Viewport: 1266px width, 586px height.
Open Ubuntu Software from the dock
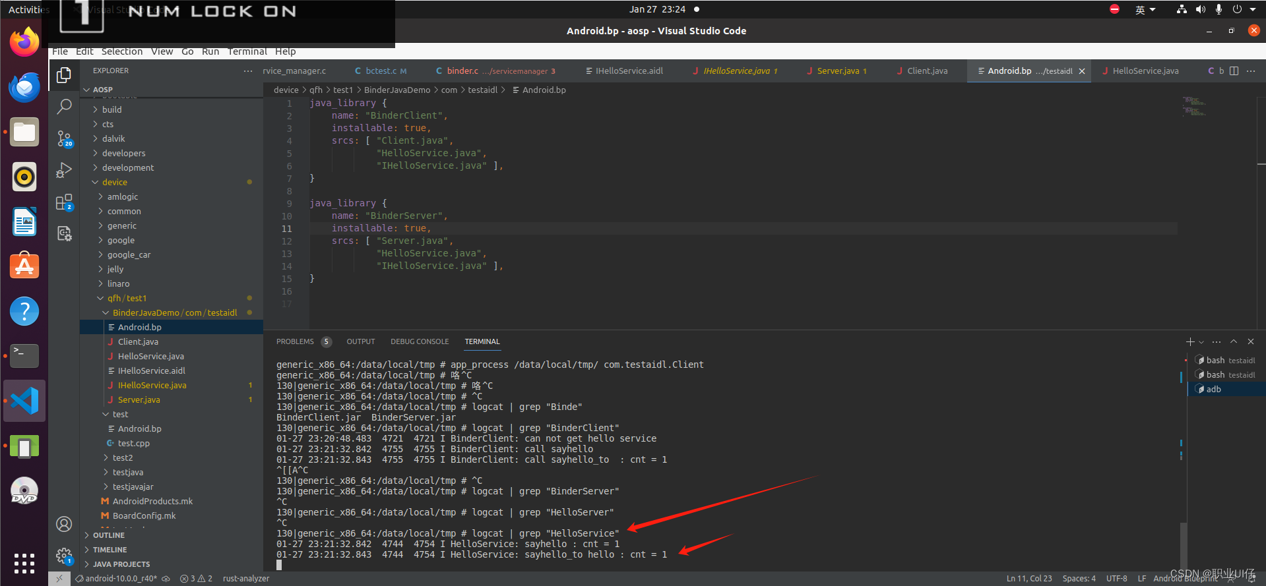[24, 266]
